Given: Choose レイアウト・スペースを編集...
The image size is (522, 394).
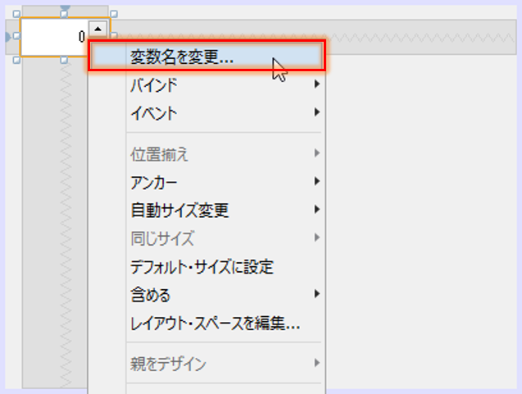Looking at the screenshot, I should coord(207,323).
